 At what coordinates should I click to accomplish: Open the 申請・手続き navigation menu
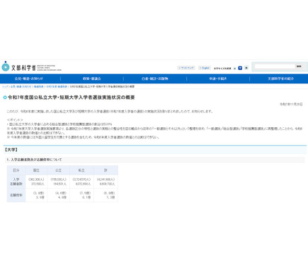(218, 78)
